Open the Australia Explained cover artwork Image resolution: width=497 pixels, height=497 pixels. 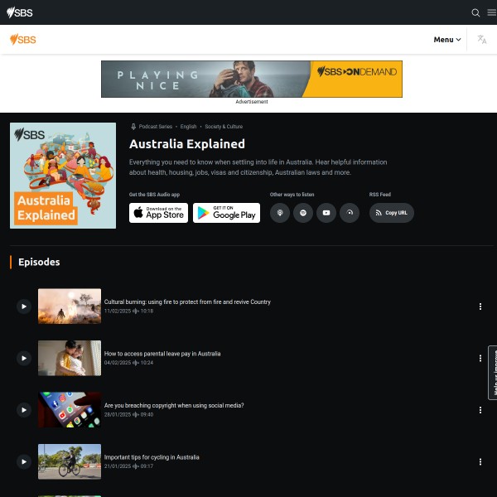click(63, 176)
